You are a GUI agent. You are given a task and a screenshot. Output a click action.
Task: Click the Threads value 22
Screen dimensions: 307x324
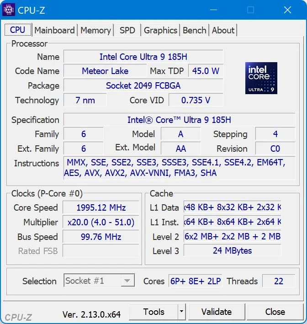279,281
